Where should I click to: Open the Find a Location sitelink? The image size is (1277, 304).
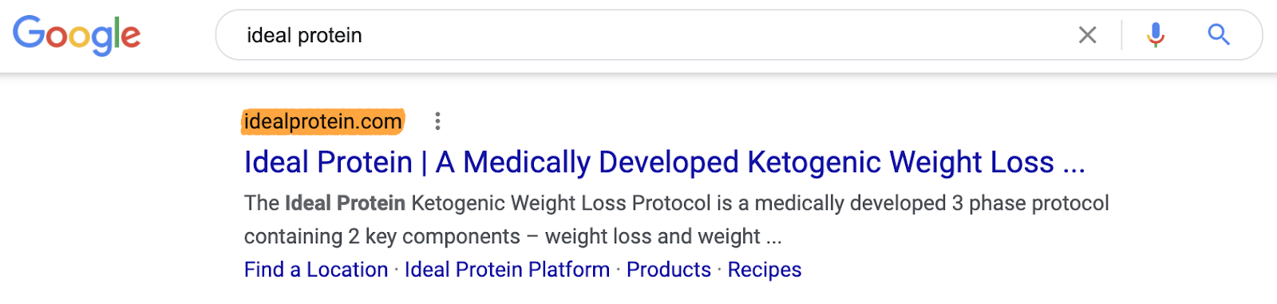tap(316, 270)
